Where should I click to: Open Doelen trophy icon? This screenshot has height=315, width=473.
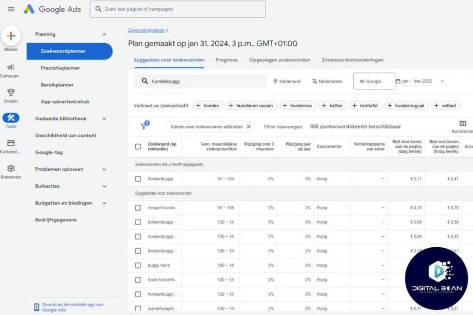point(11,92)
